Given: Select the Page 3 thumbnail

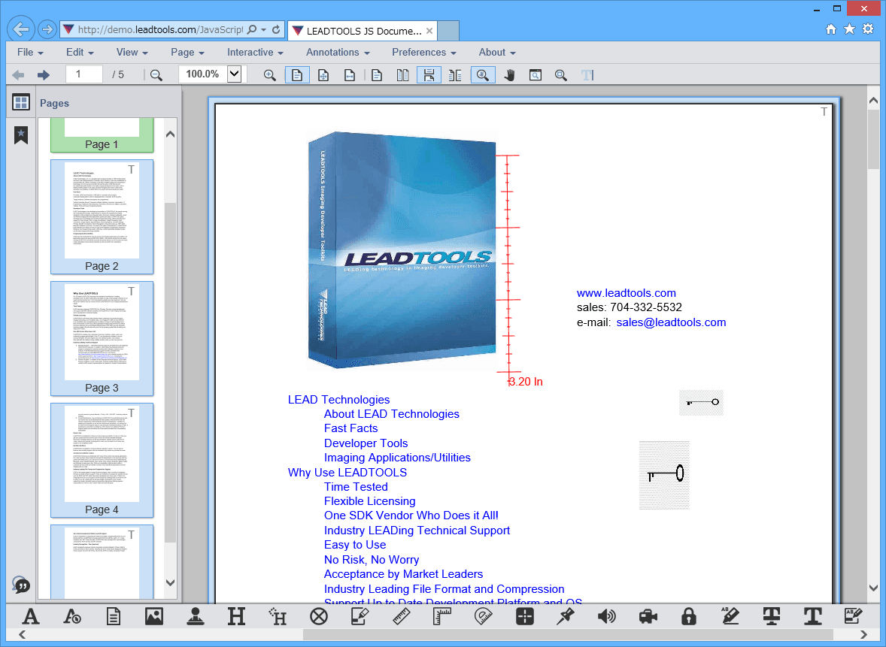Looking at the screenshot, I should click(x=102, y=338).
